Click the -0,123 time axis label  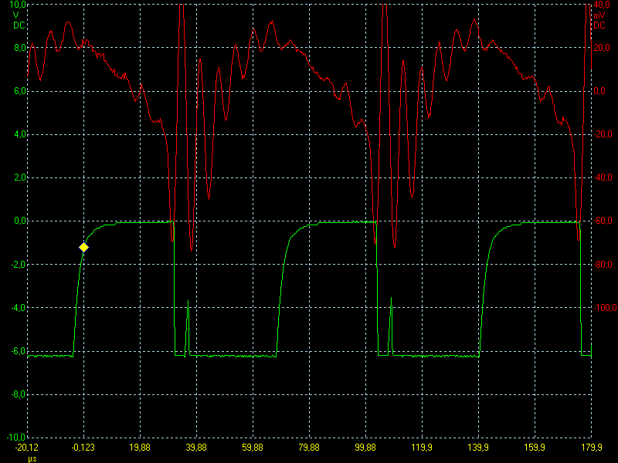click(x=83, y=448)
